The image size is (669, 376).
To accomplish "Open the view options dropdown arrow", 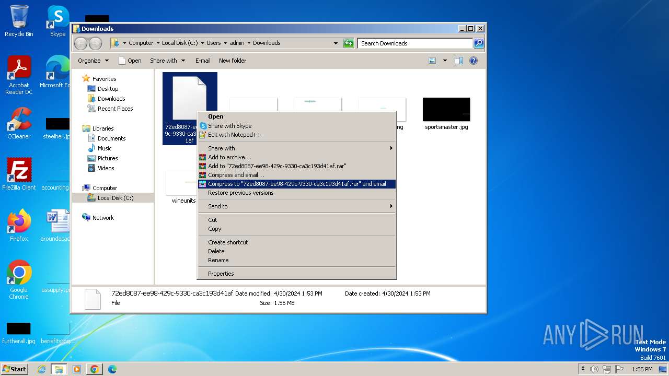I will click(445, 61).
